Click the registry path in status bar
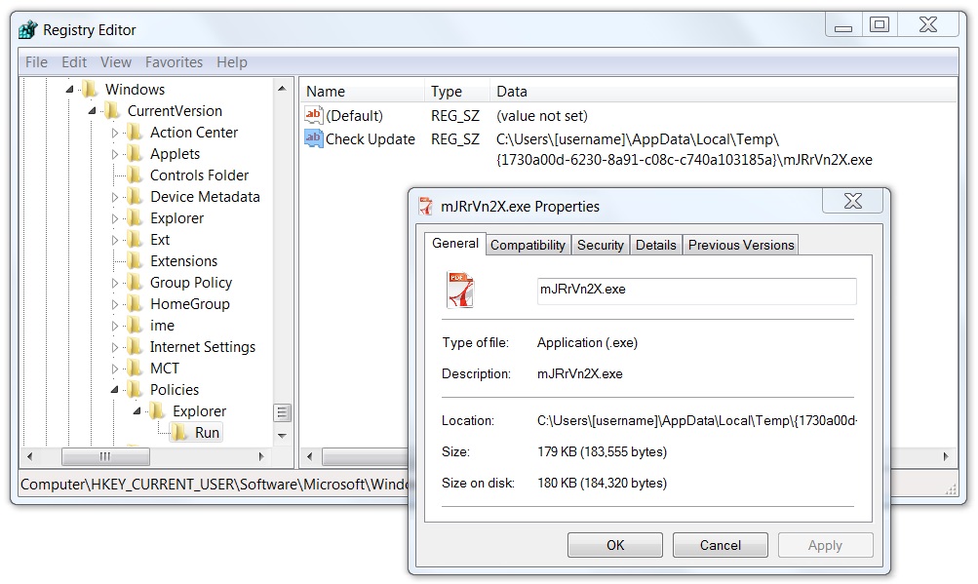978x584 pixels. pyautogui.click(x=215, y=485)
